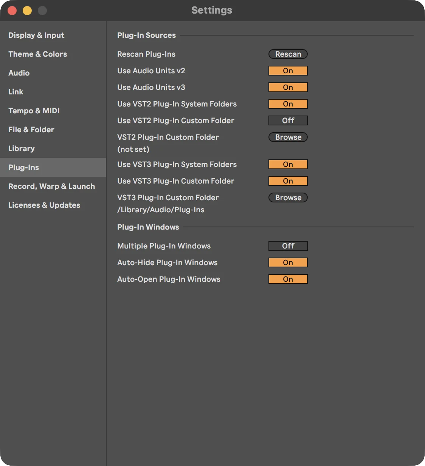The height and width of the screenshot is (466, 425).
Task: Switch to Theme & Colors settings
Action: [x=53, y=54]
